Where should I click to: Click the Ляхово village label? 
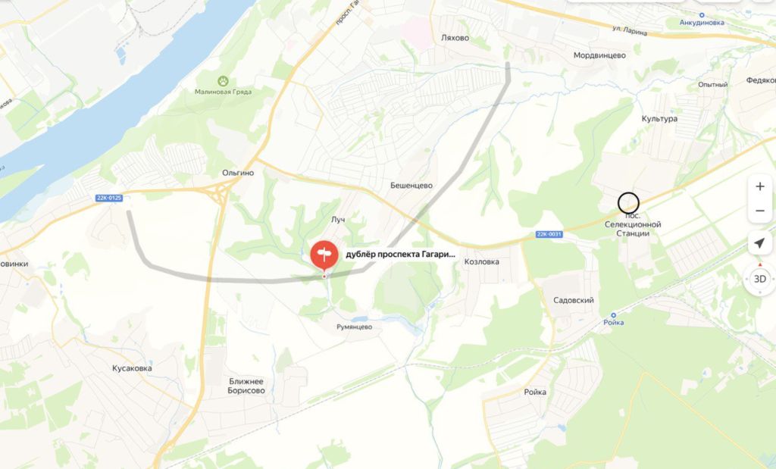(x=455, y=38)
